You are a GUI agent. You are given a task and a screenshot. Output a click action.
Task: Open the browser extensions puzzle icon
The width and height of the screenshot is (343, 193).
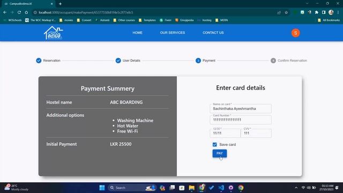tap(317, 12)
